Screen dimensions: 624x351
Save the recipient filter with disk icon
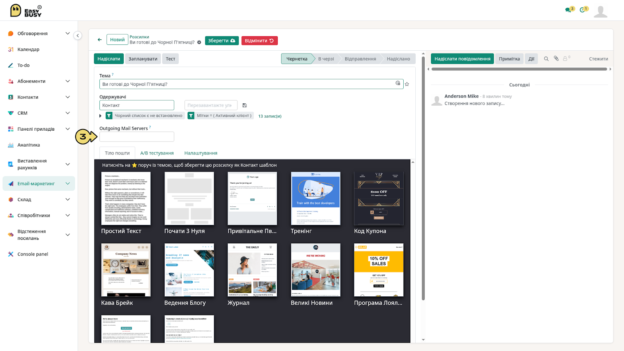[x=245, y=105]
